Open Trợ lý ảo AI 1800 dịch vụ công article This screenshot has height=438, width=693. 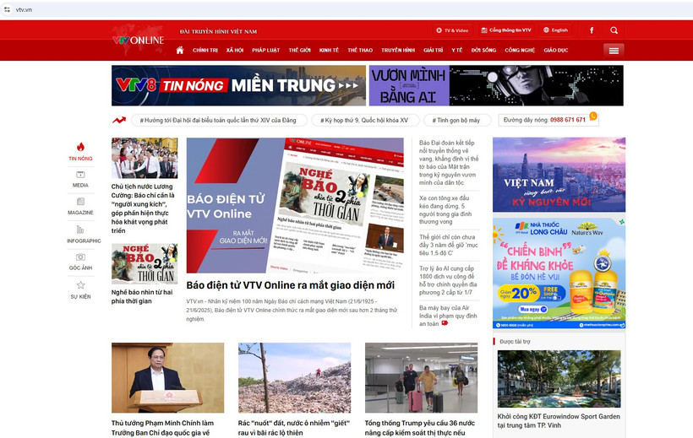coord(448,280)
